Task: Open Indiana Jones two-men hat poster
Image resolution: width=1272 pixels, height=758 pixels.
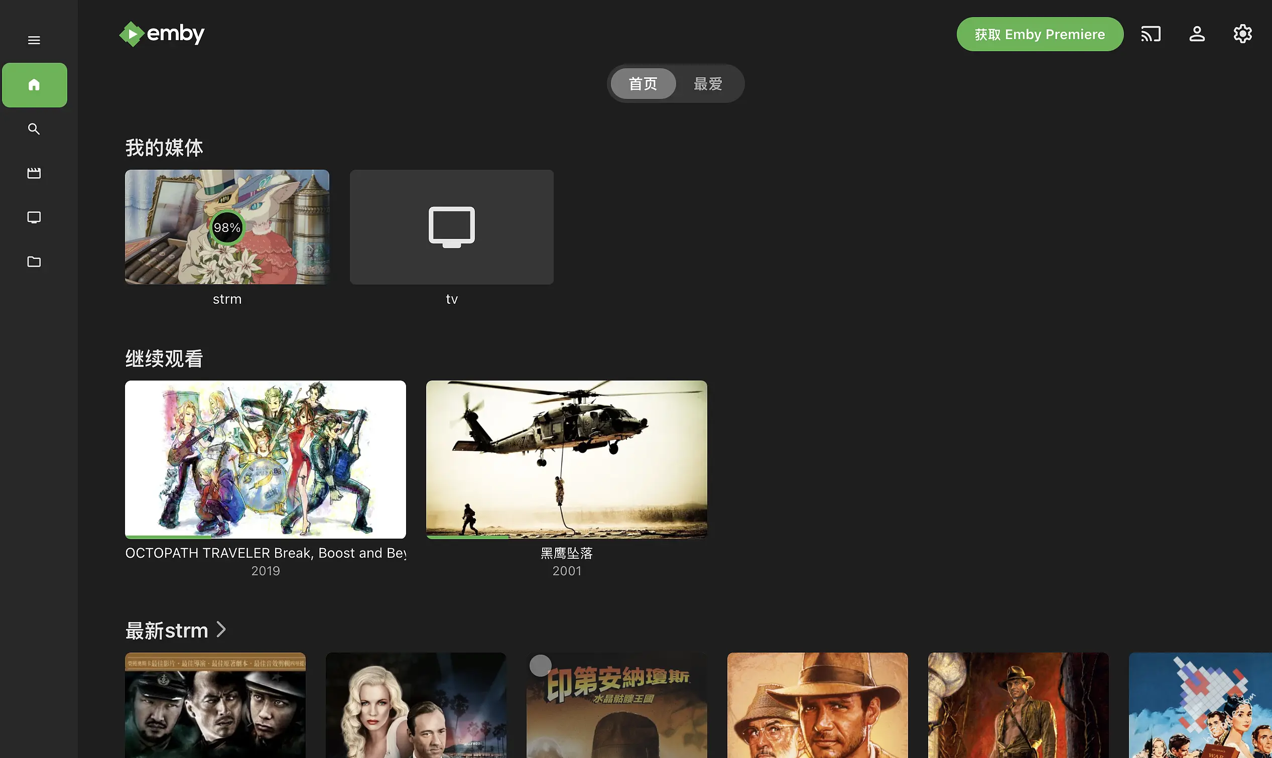Action: 817,705
